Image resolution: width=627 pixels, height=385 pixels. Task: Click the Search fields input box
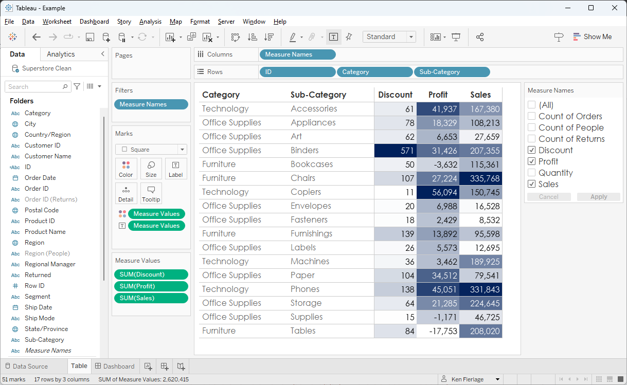click(38, 86)
